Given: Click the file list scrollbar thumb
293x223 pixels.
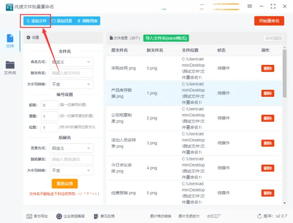Looking at the screenshot, I should pyautogui.click(x=285, y=73).
